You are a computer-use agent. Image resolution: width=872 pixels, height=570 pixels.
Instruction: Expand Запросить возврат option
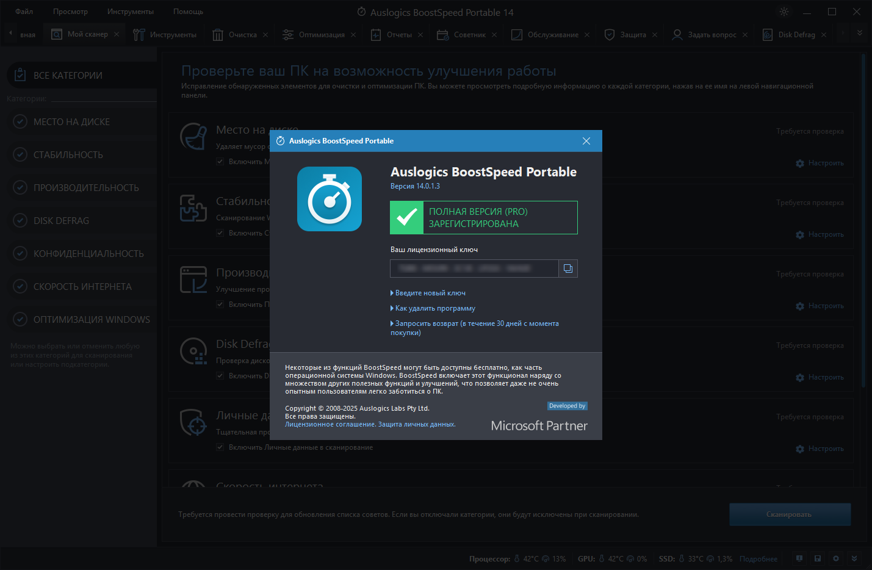click(475, 328)
